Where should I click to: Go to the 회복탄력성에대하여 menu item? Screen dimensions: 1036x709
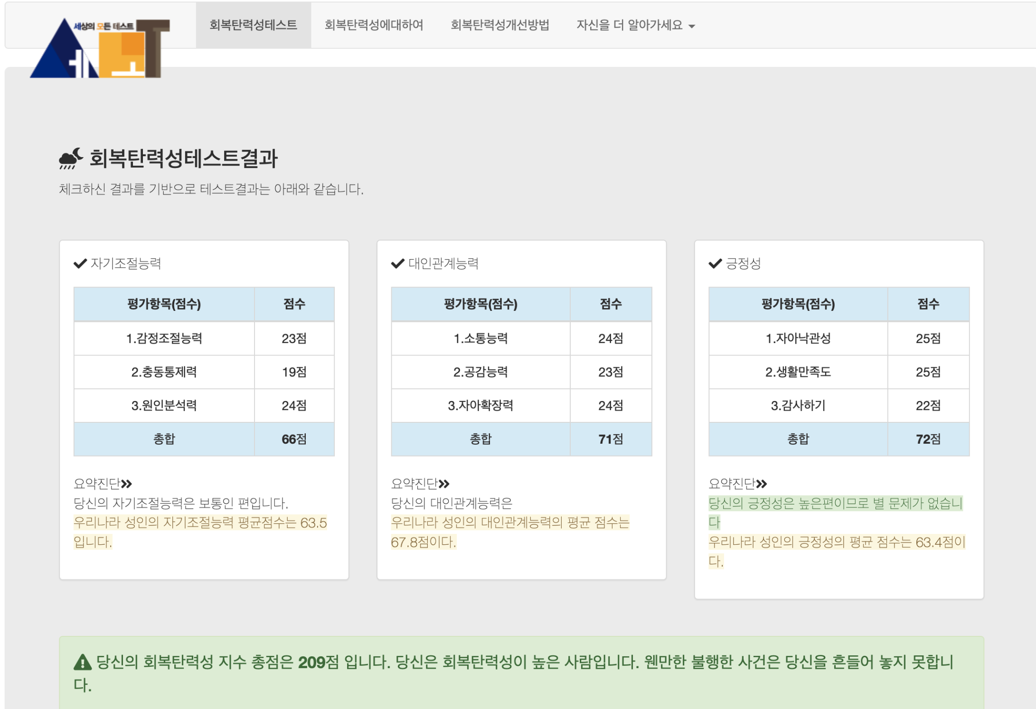[x=374, y=25]
